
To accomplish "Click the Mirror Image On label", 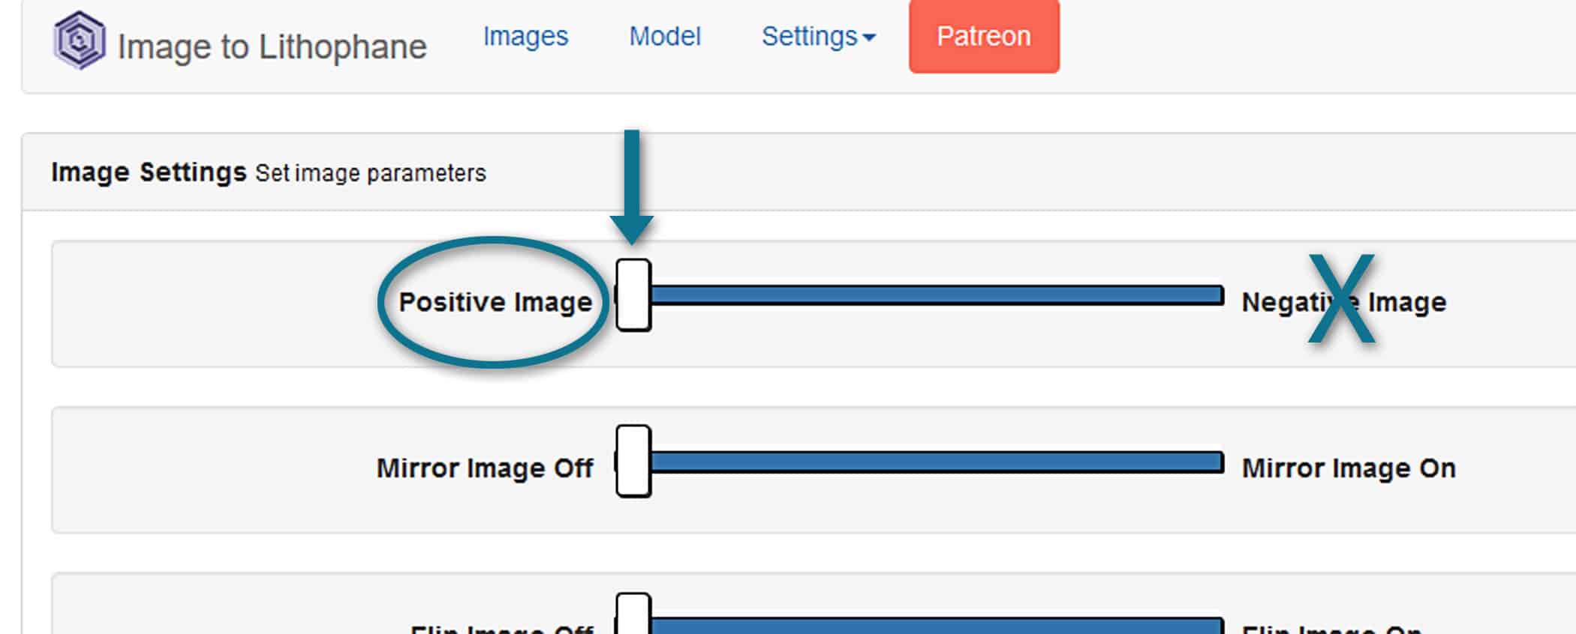I will [x=1349, y=468].
